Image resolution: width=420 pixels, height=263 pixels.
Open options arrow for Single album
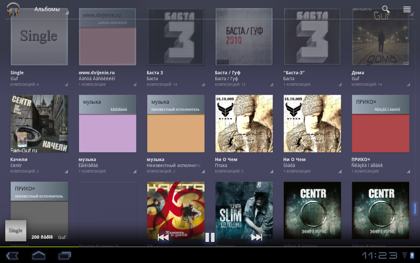click(66, 84)
